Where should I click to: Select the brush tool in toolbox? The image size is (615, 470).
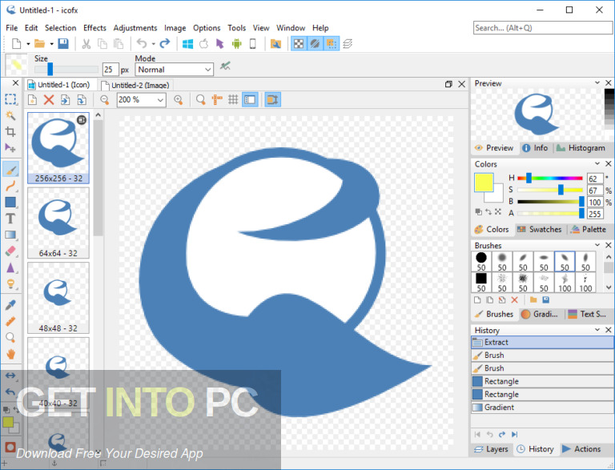click(x=10, y=170)
